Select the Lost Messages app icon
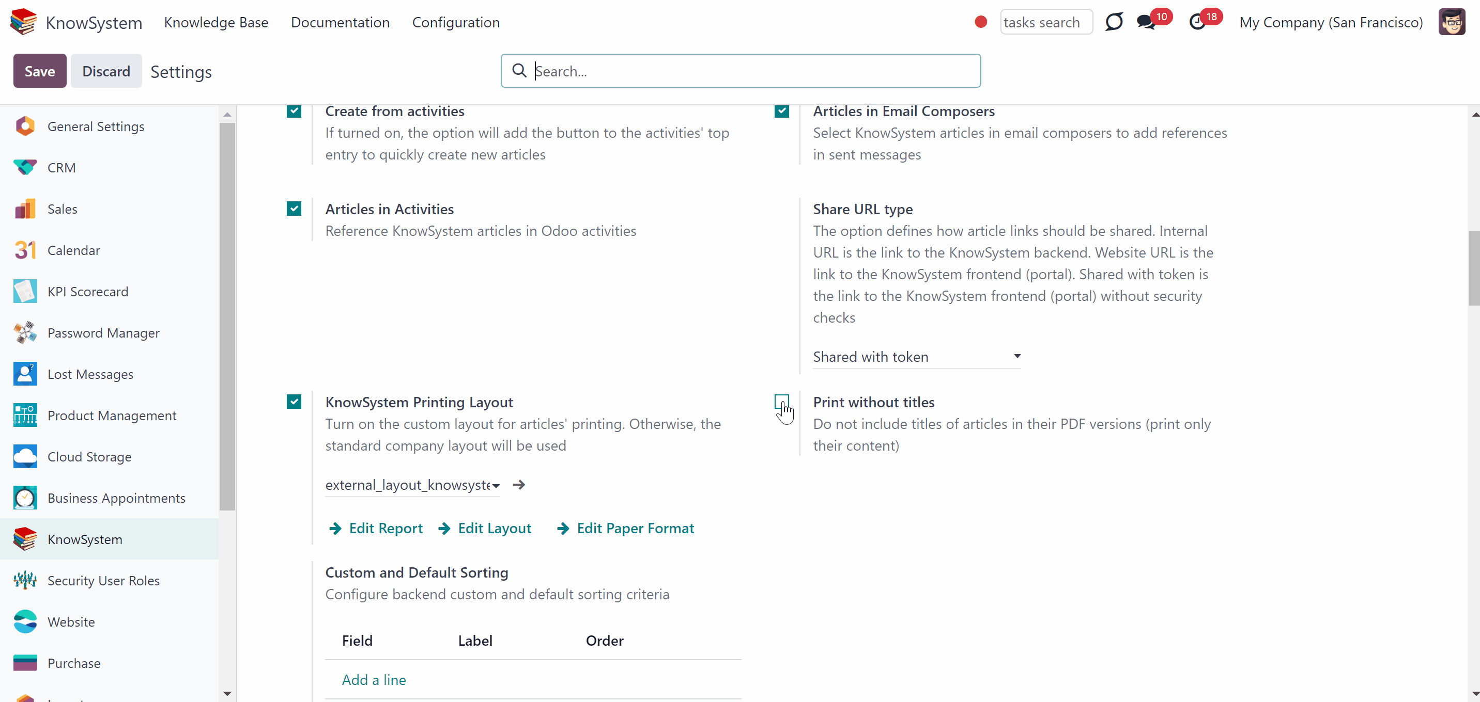The image size is (1480, 702). 25,374
